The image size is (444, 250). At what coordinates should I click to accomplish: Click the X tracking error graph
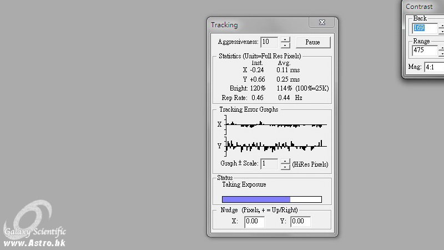(275, 124)
